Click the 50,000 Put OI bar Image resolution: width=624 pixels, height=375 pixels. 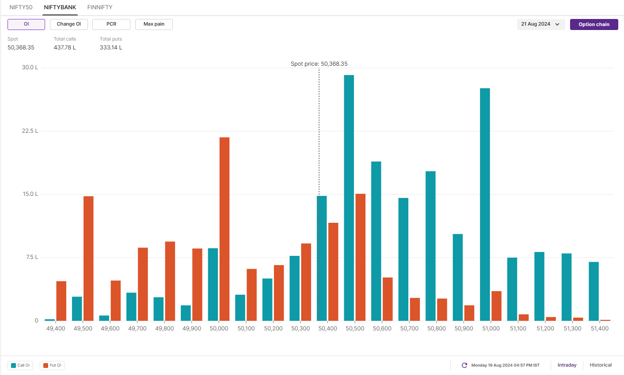(x=224, y=229)
